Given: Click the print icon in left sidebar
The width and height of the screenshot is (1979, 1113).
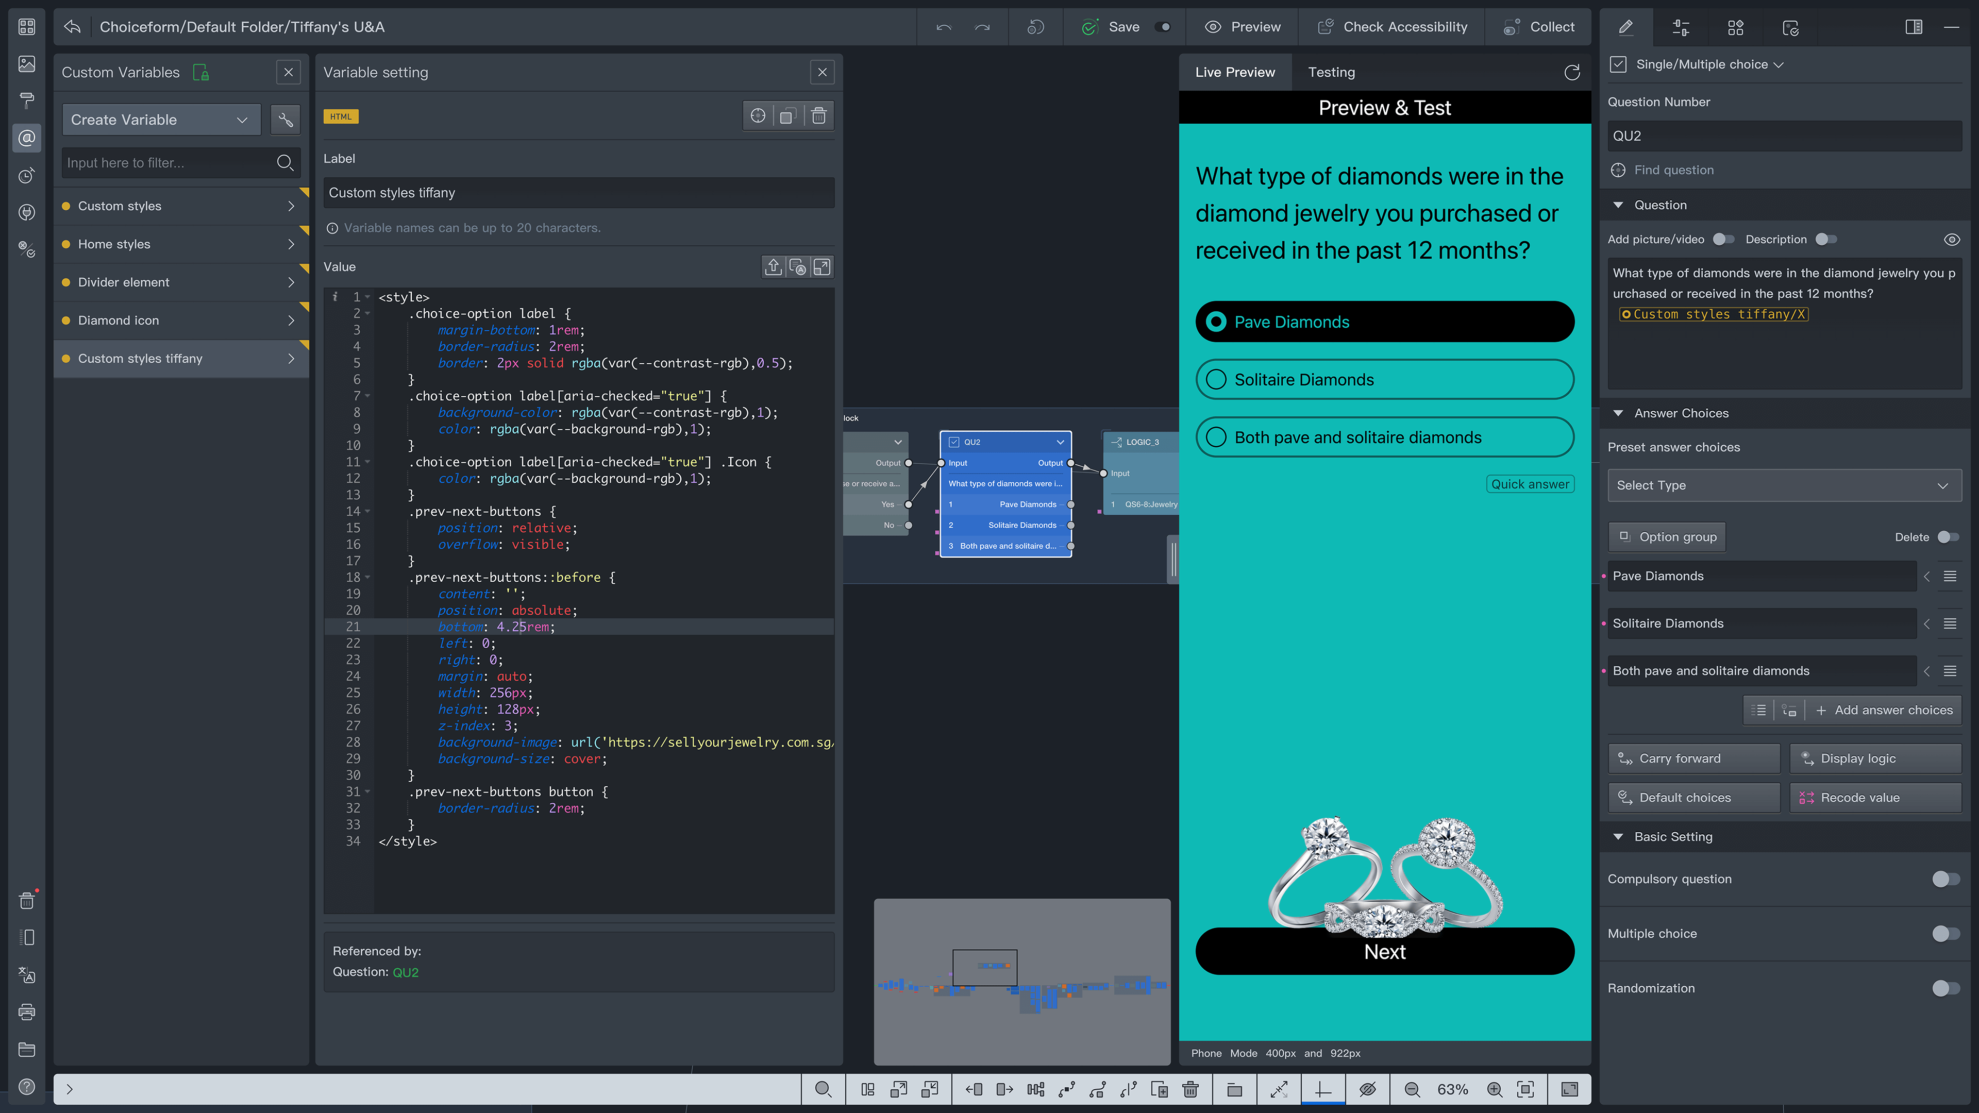Looking at the screenshot, I should click(27, 1011).
